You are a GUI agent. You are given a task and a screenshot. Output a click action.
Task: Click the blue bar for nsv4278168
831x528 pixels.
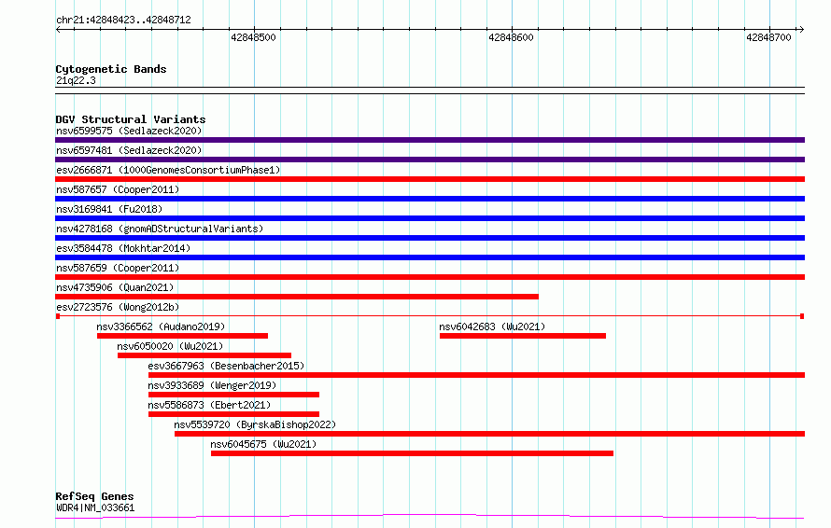430,238
